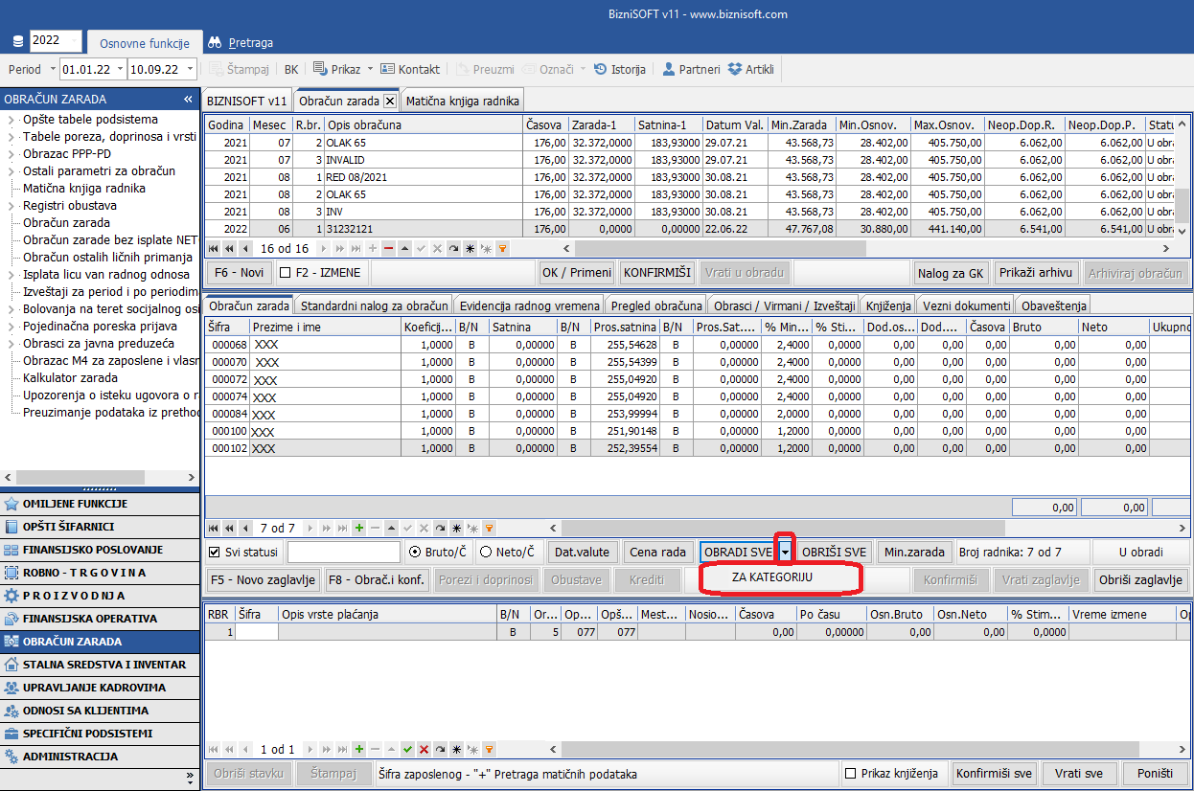Choose ZA KATEGORIJU from the dropdown menu
The image size is (1194, 791).
pyautogui.click(x=771, y=576)
